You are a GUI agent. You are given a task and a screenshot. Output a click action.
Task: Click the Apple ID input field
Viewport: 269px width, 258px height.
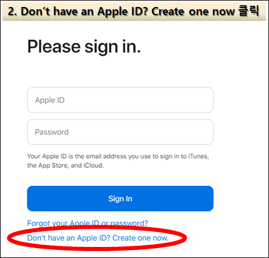click(x=120, y=100)
